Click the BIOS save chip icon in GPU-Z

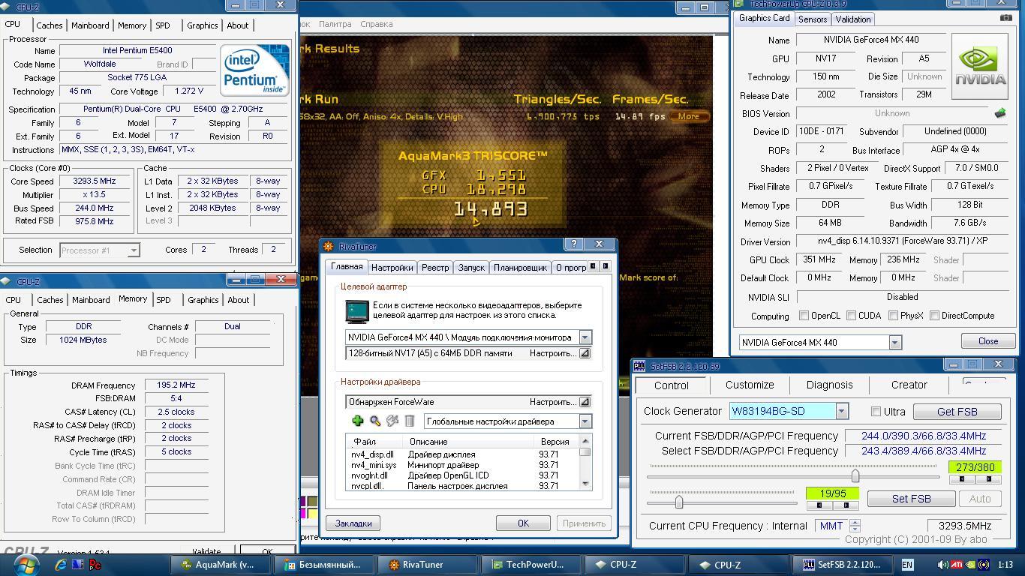999,113
